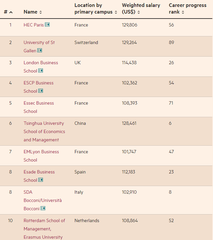Open the profile icon next to University of St Gallen
The height and width of the screenshot is (240, 213).
click(40, 51)
